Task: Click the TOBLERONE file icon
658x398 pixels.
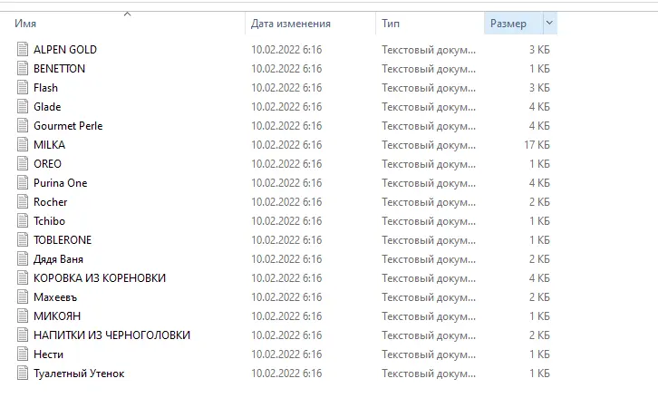Action: (x=23, y=239)
